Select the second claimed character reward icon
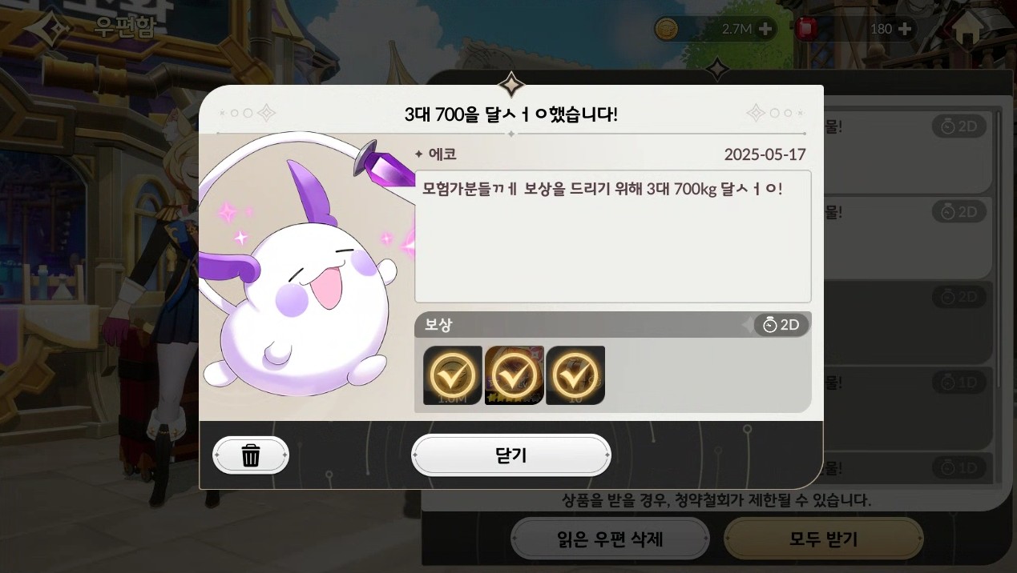Viewport: 1017px width, 573px height. (514, 375)
